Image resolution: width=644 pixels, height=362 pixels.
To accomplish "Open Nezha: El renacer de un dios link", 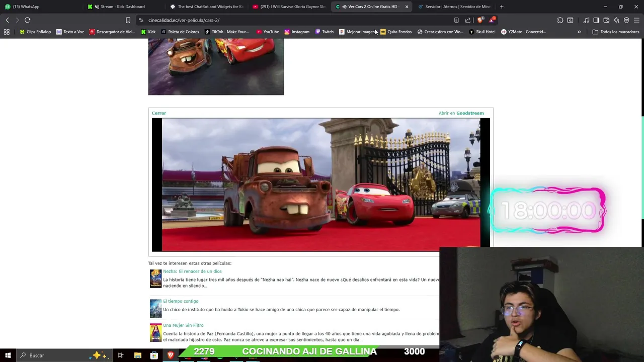I will point(192,271).
